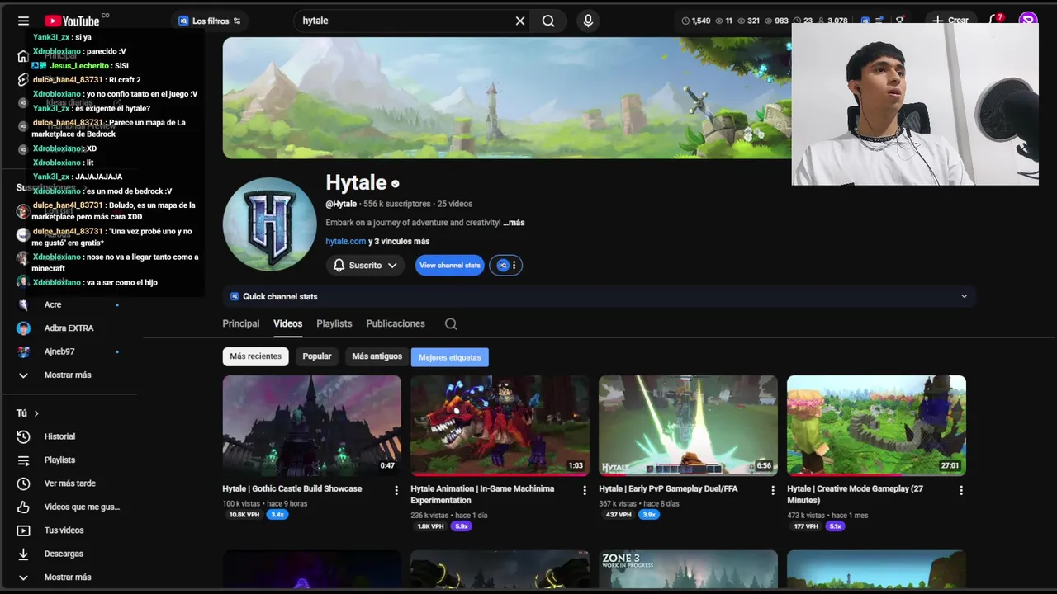
Task: Click the 3.4x badge on Gothic Castle
Action: tap(277, 515)
